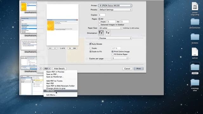203x114 pixels.
Task: Open the Paper Size US Letter dropdown
Action: 110,28
